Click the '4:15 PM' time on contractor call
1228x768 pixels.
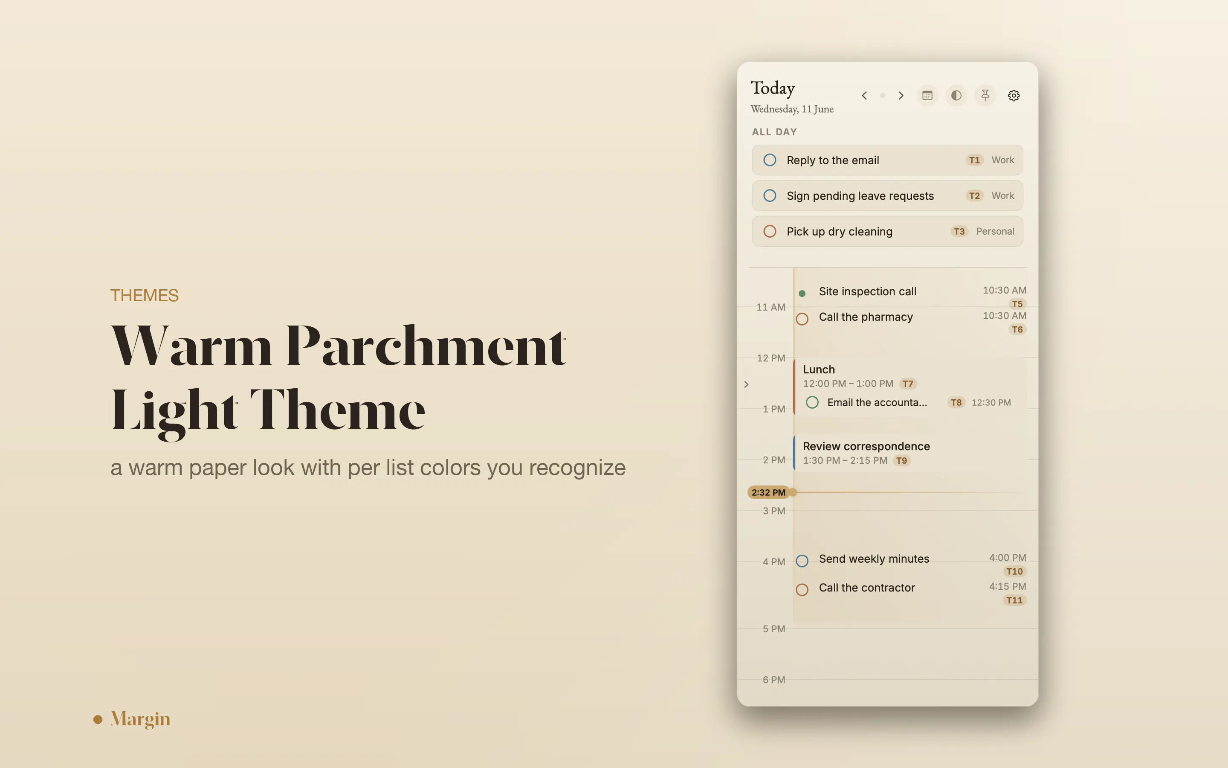click(1007, 587)
